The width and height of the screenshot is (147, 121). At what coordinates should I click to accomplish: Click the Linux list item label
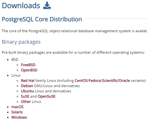pyautogui.click(x=16, y=76)
